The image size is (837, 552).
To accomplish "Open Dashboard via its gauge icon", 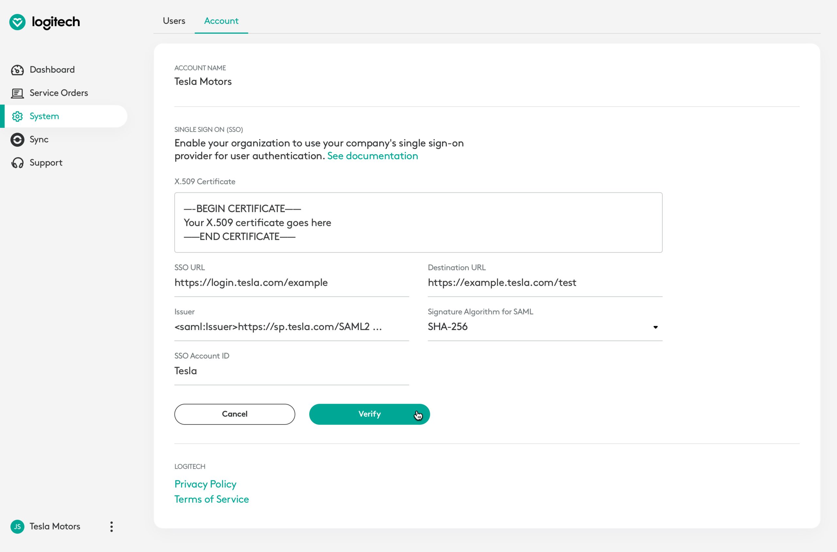I will point(17,70).
